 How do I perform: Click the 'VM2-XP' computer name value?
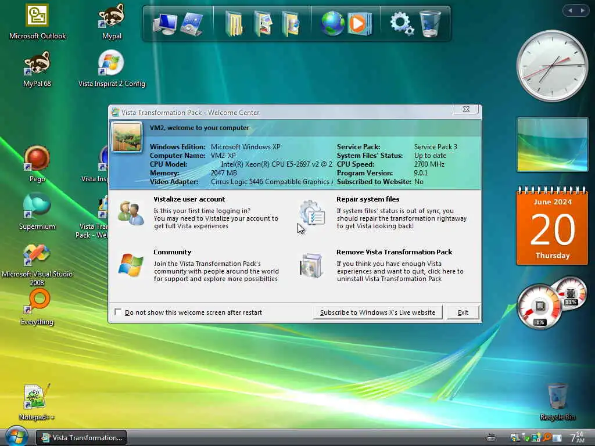pyautogui.click(x=223, y=156)
